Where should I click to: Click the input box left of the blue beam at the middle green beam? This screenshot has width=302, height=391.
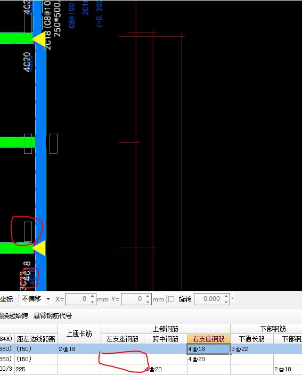pos(28,144)
